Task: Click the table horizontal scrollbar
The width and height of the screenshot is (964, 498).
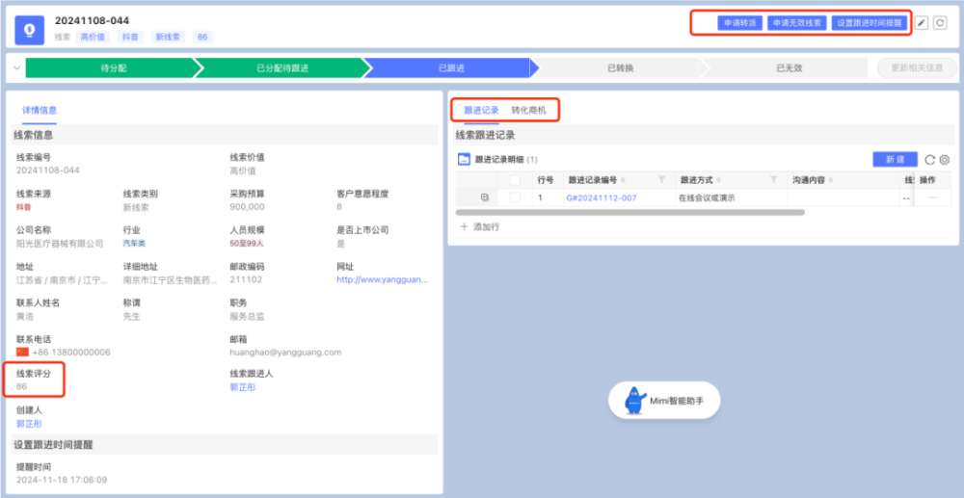Action: 630,213
